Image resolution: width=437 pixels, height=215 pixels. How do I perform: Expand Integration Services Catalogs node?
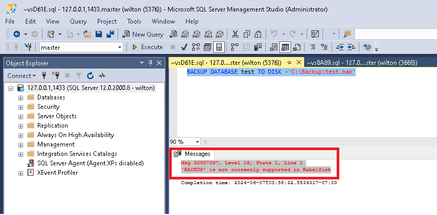click(x=20, y=154)
